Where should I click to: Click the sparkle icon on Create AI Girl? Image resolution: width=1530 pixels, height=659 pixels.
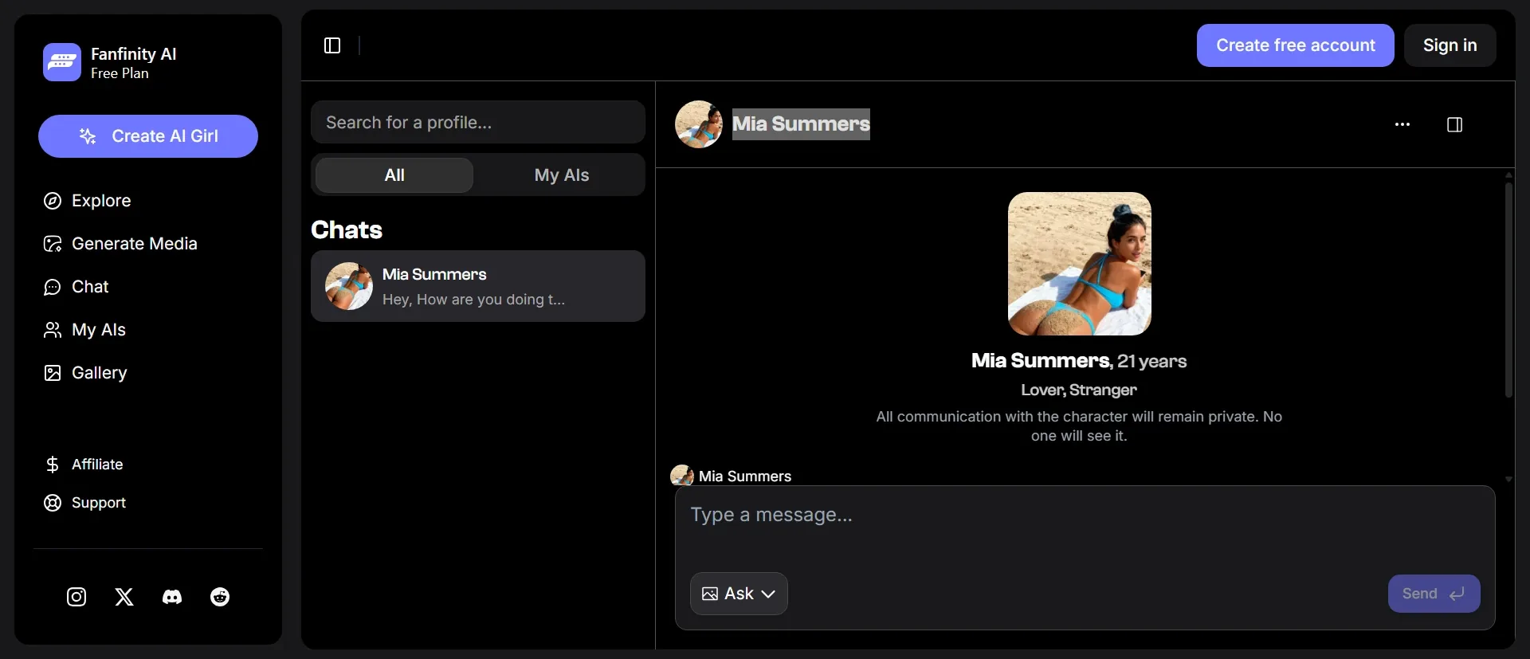click(88, 136)
